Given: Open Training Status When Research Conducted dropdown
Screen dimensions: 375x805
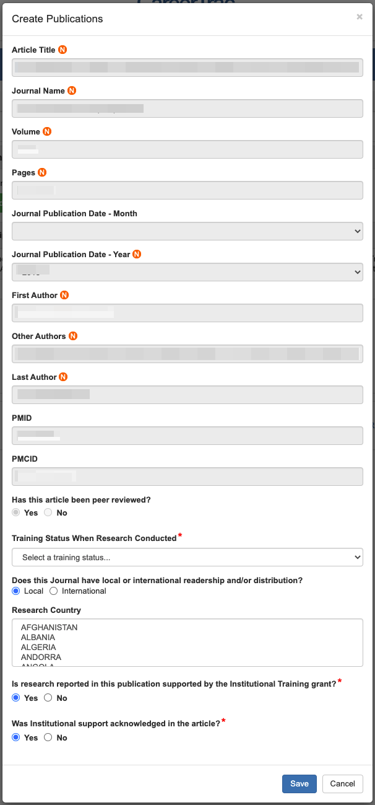Looking at the screenshot, I should pos(187,557).
